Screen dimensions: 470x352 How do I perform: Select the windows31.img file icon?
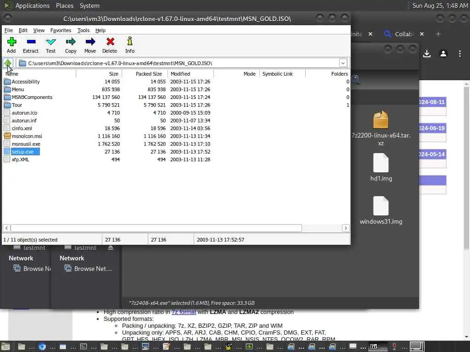(380, 206)
